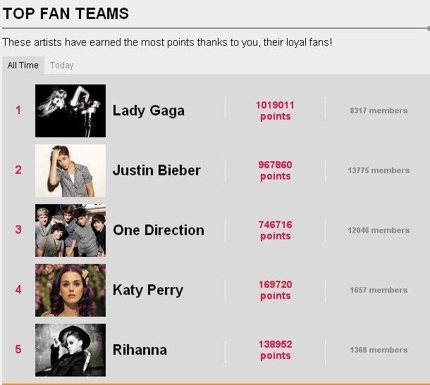Screen dimensions: 430x385
Task: Click the Lady Gaga team name
Action: pos(149,111)
